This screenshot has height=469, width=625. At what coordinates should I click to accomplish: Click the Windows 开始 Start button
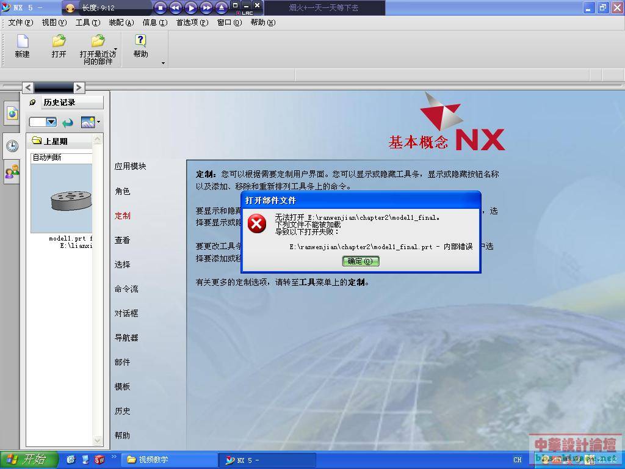pos(29,460)
